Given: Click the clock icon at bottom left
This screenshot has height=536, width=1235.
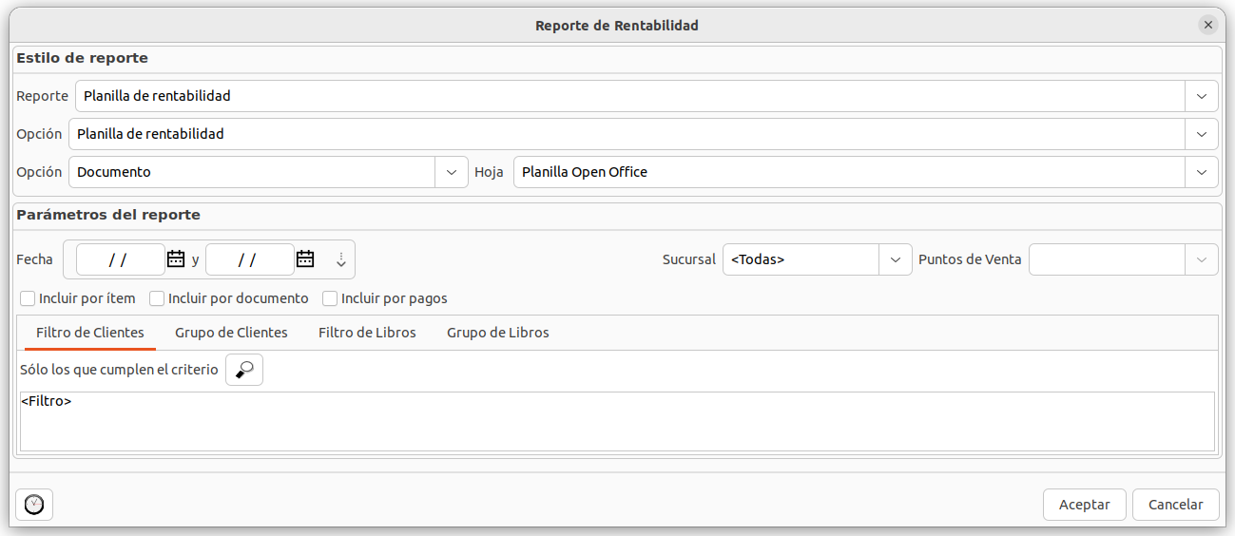Looking at the screenshot, I should pos(34,505).
